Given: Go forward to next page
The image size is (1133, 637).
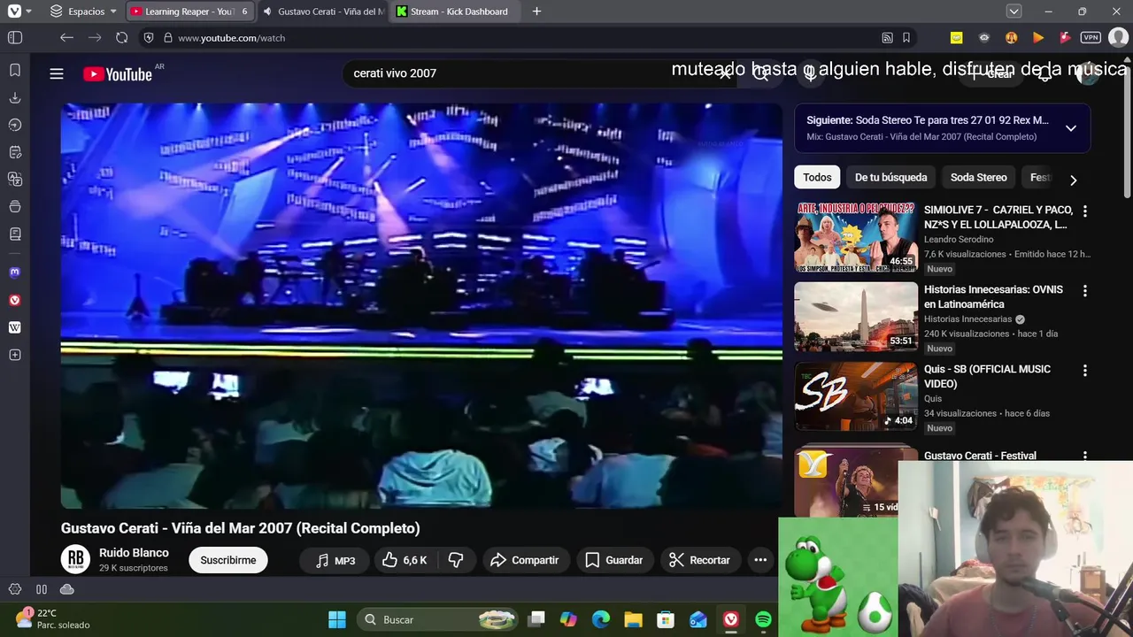Looking at the screenshot, I should coord(95,38).
